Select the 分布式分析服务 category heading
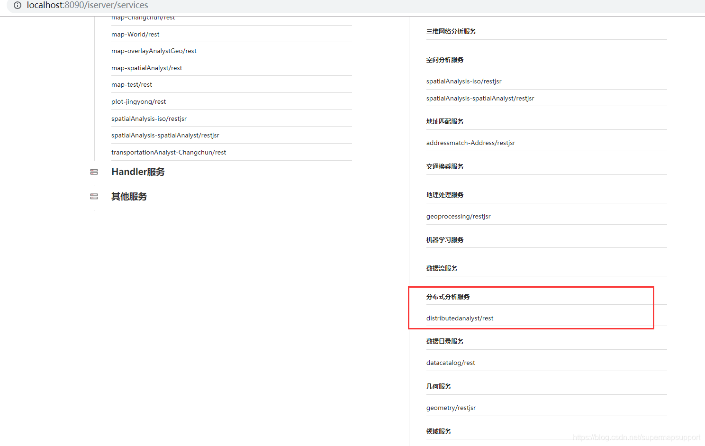The image size is (705, 446). 448,297
